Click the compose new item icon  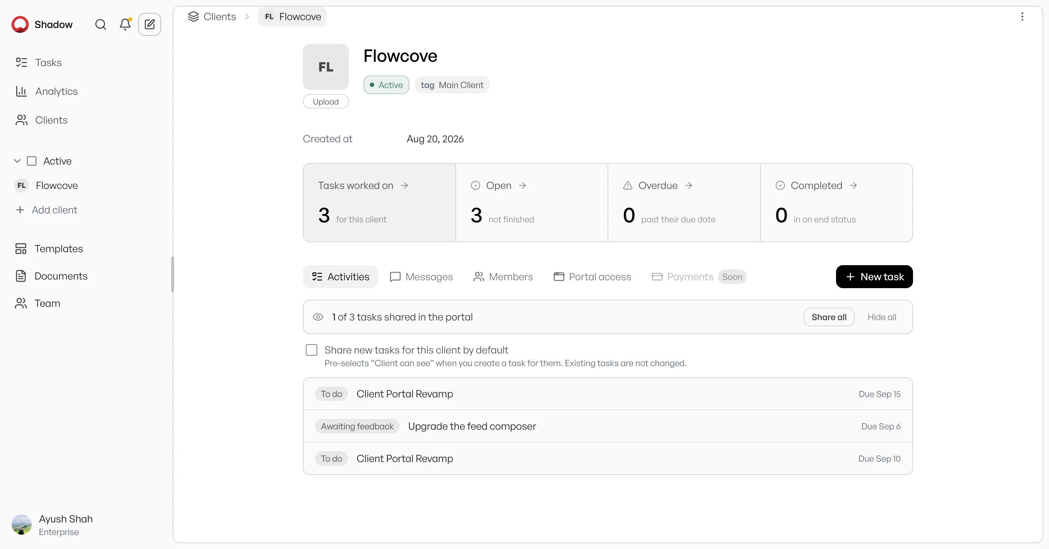(149, 24)
